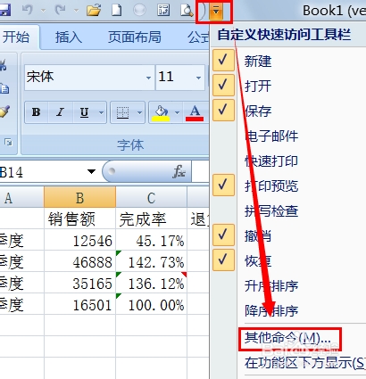
Task: Expand the Name Box dropdown arrow
Action: (91, 171)
